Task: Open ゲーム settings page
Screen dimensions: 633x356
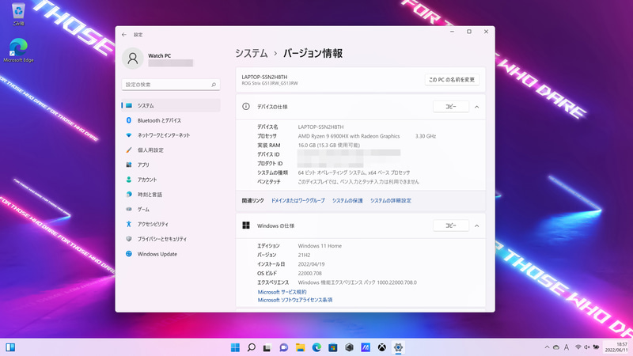Action: point(171,210)
